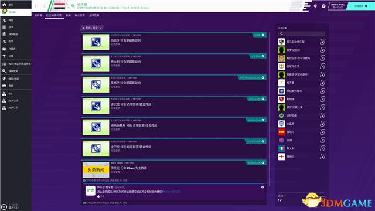Open the national pool list sidebar icon

[4, 64]
